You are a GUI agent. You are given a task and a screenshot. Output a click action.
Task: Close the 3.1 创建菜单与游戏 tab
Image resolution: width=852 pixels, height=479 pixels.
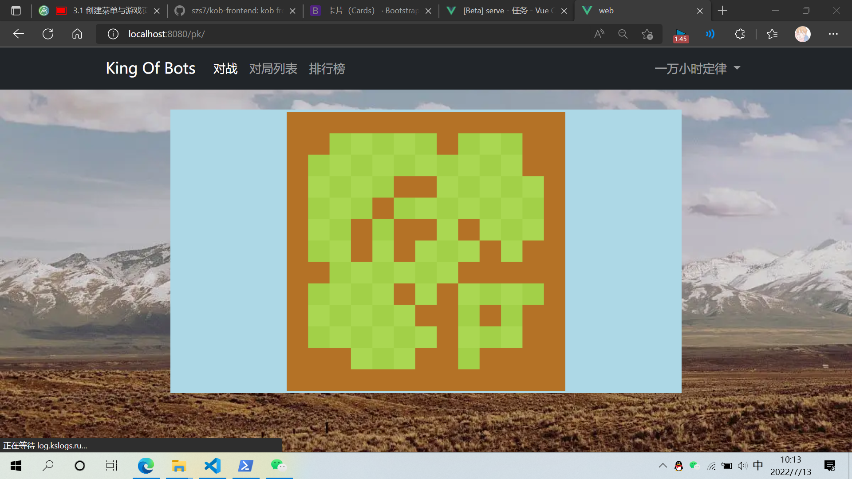157,11
